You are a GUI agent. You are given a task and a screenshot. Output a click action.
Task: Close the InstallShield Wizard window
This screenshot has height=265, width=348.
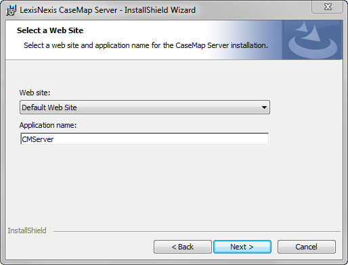coord(328,7)
